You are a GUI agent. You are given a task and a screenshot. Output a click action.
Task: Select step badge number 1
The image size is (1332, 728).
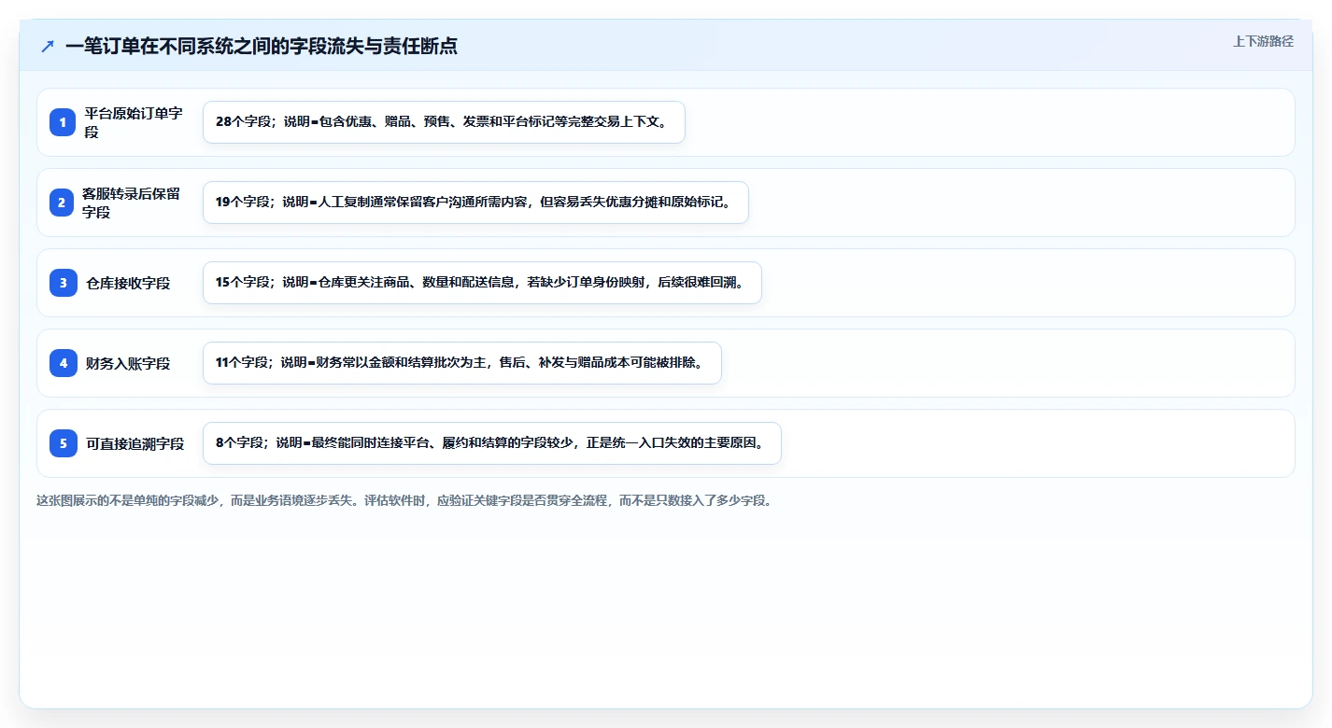[x=63, y=122]
